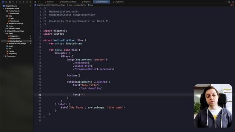Open the Provider file in the navigator
The image size is (235, 132).
[11, 51]
